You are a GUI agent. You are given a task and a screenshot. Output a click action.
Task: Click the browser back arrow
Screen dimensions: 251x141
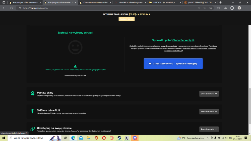click(4, 8)
